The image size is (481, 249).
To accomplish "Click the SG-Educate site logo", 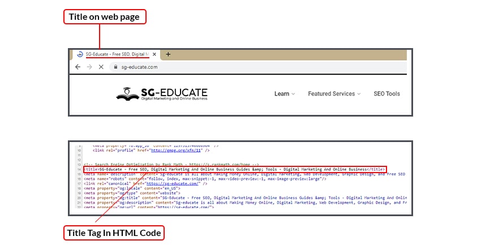I will coord(162,94).
